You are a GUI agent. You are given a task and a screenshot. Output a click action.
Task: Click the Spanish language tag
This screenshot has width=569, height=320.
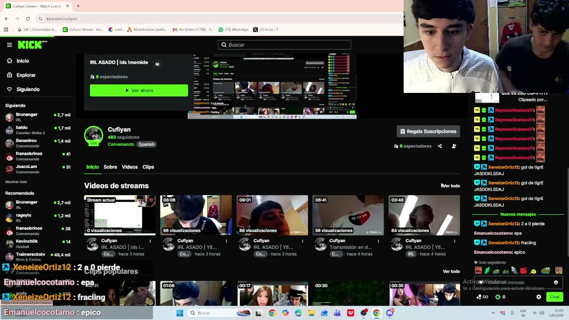(x=146, y=144)
